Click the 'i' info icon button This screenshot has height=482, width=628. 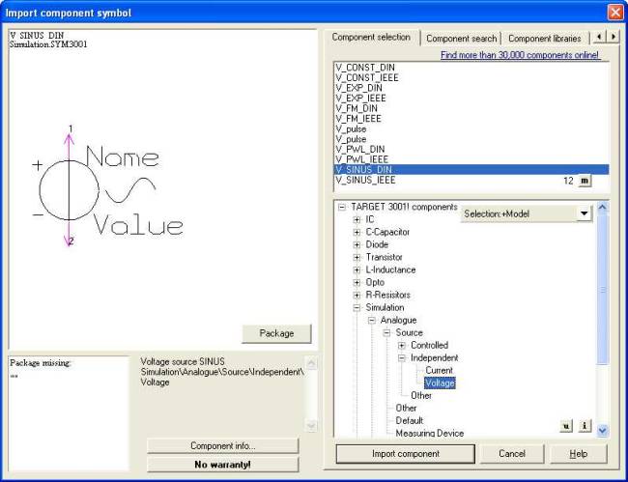click(585, 426)
